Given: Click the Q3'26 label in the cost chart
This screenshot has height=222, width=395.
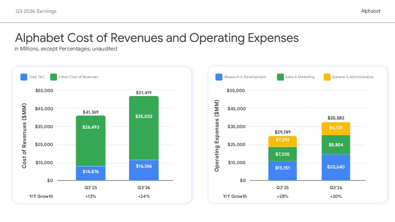Looking at the screenshot, I should click(x=144, y=187).
